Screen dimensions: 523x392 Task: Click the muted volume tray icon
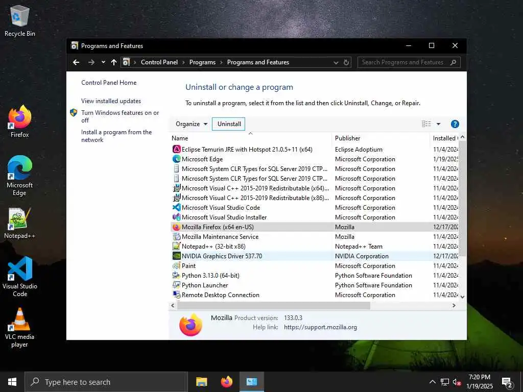(457, 382)
